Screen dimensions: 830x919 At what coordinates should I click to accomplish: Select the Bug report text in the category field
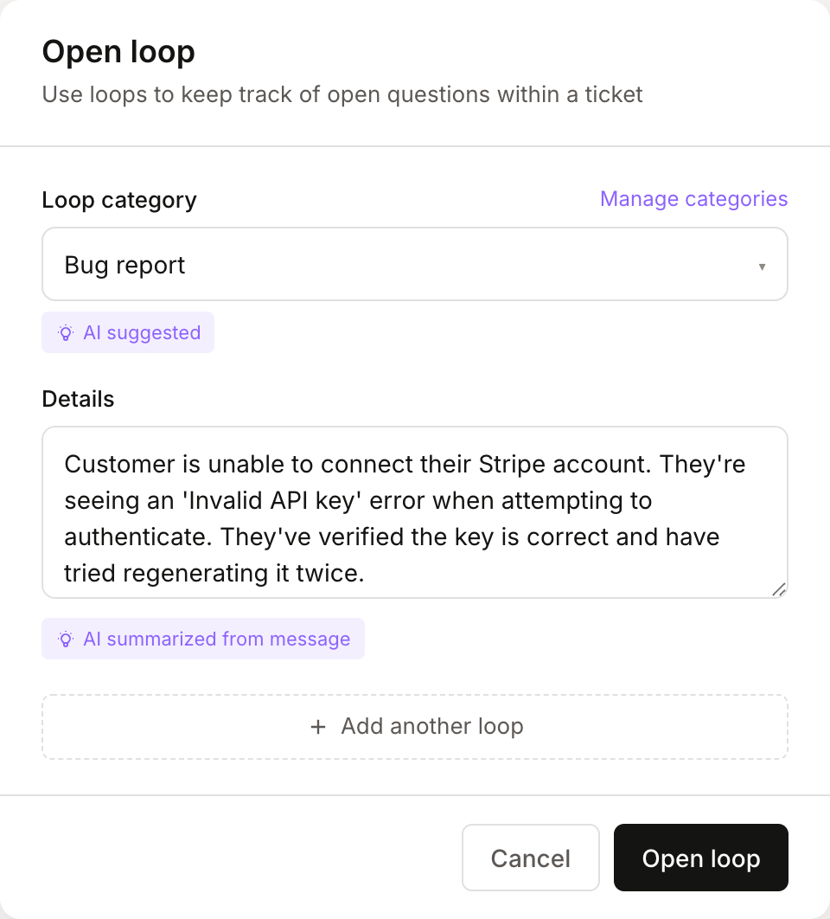click(124, 265)
